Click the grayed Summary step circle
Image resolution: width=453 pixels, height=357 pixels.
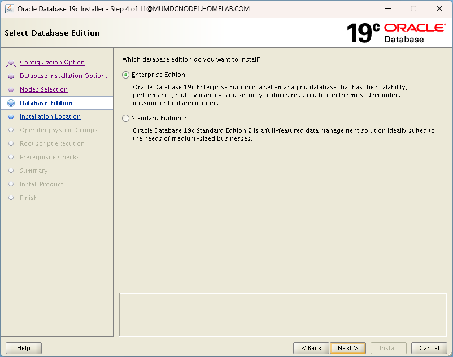point(11,171)
